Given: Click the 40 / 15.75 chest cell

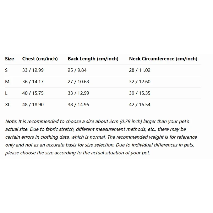Looking at the screenshot, I should pyautogui.click(x=33, y=93).
